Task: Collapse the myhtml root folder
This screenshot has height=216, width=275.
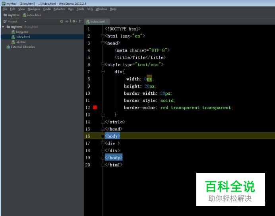Action: coord(3,27)
